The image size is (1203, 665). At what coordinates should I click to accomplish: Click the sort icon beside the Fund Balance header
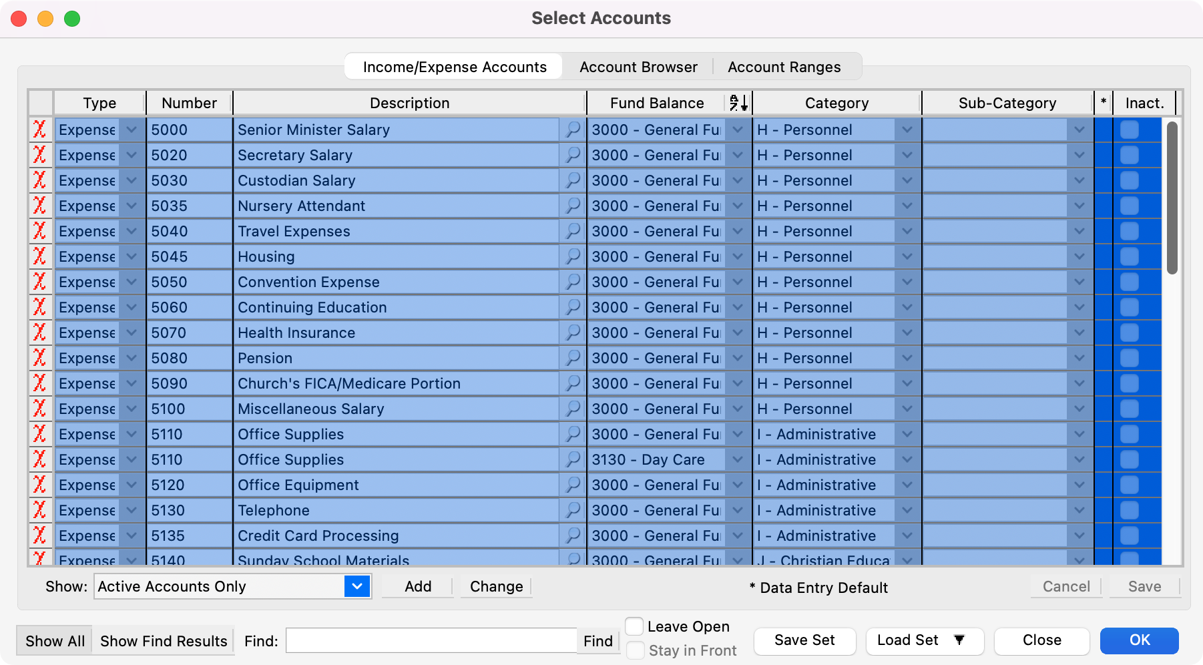(x=738, y=103)
